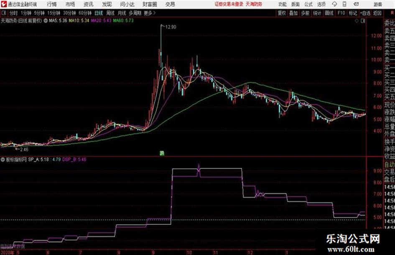Click the R indicator beside toolbar
Screen dimensions: 395x255
pos(392,13)
